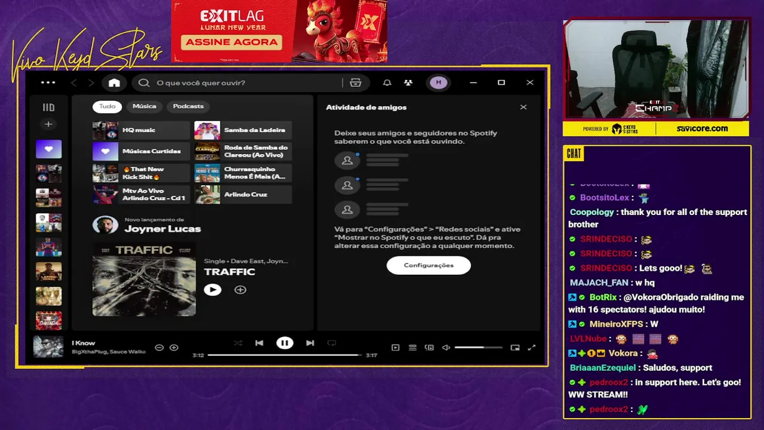This screenshot has width=764, height=430.
Task: Close the "Atividade de amigos" panel
Action: click(x=523, y=107)
